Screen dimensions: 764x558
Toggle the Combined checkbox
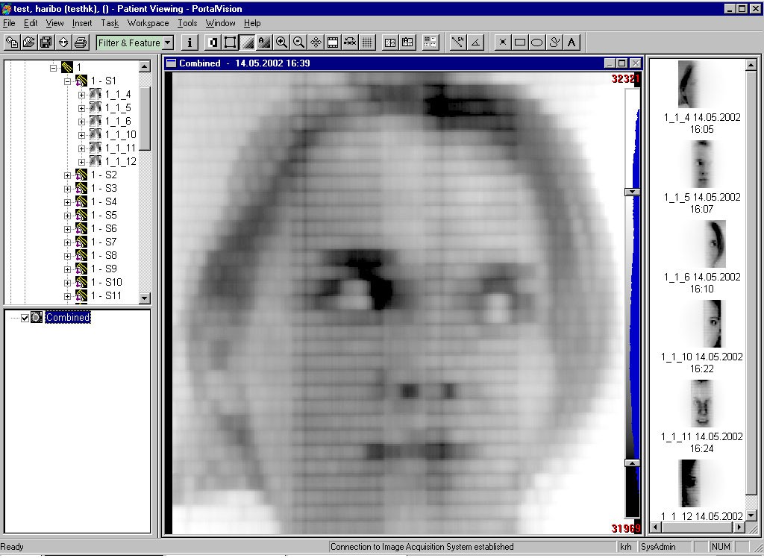pos(25,318)
